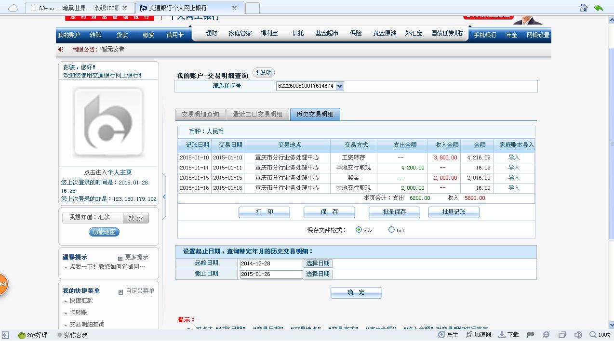This screenshot has width=614, height=341.
Task: Select the csv file format option
Action: [359, 230]
